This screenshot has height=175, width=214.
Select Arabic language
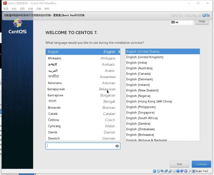tap(83, 71)
